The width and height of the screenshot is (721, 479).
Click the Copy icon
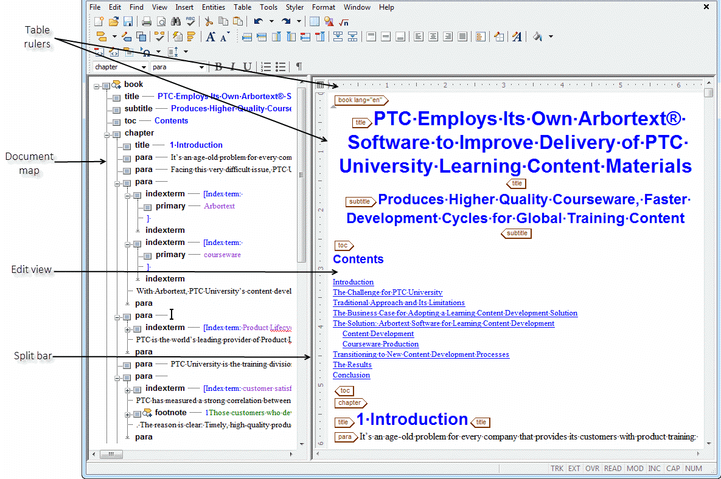[x=223, y=22]
